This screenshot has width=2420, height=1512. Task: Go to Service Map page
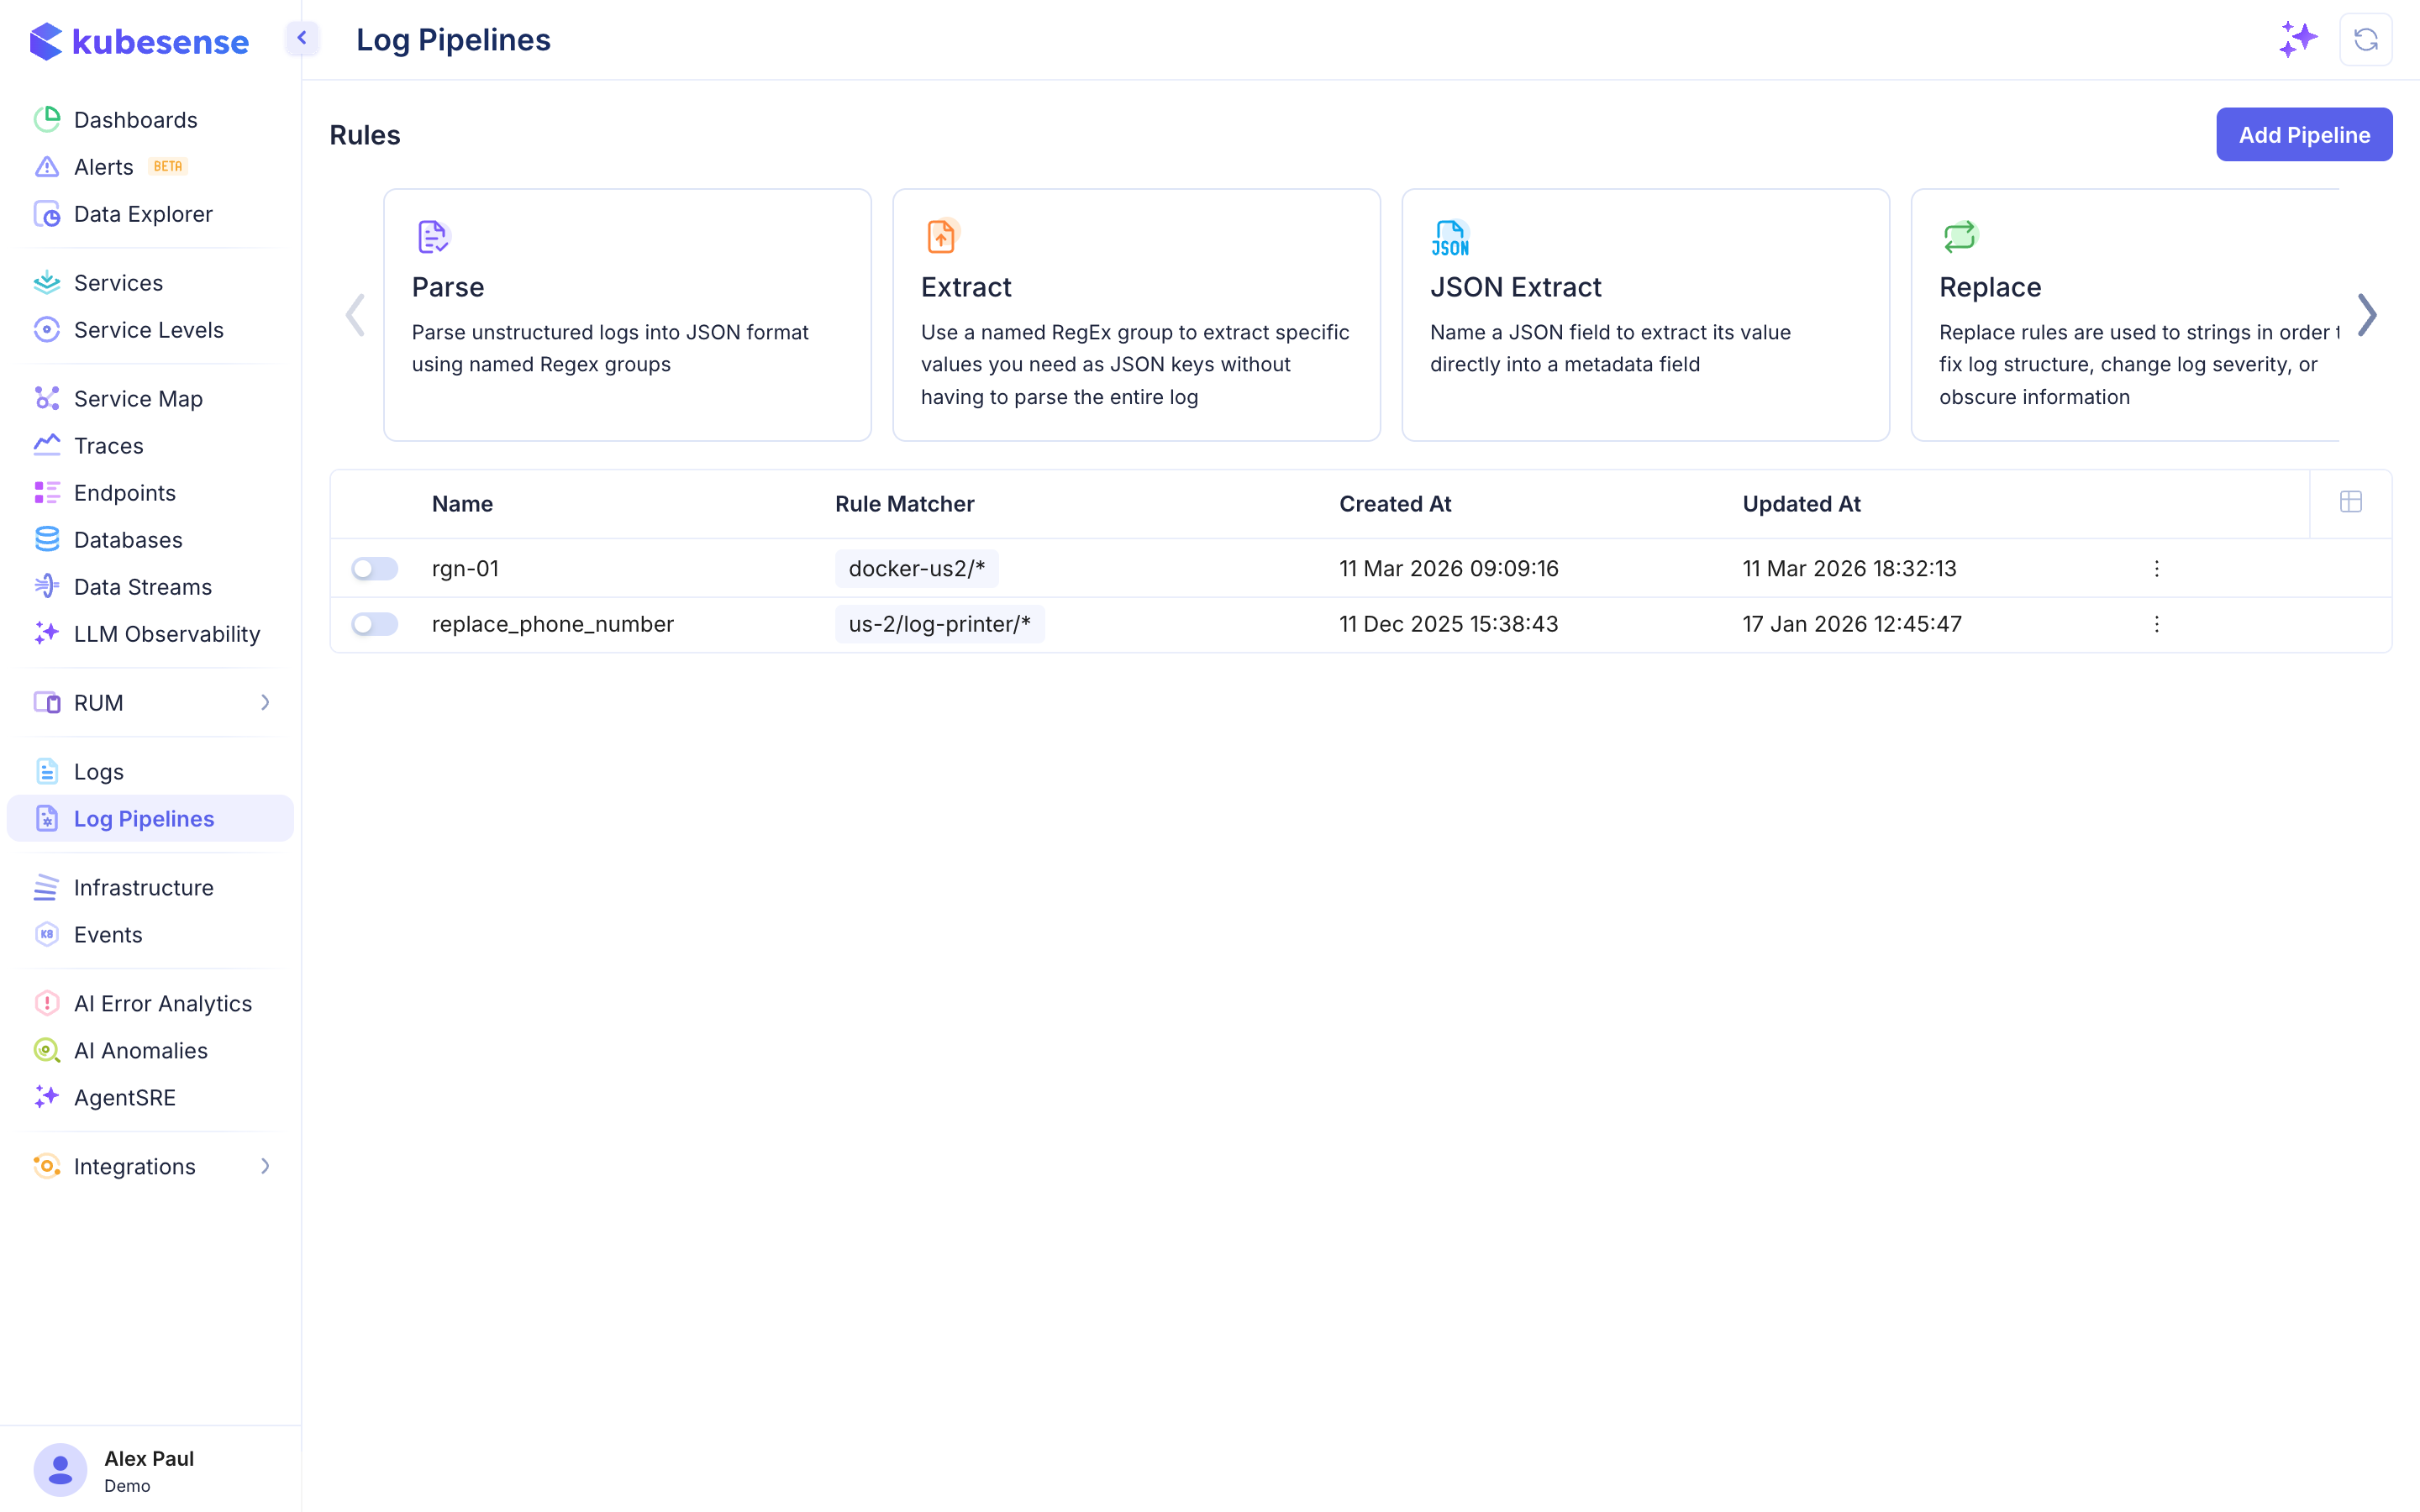(x=138, y=399)
